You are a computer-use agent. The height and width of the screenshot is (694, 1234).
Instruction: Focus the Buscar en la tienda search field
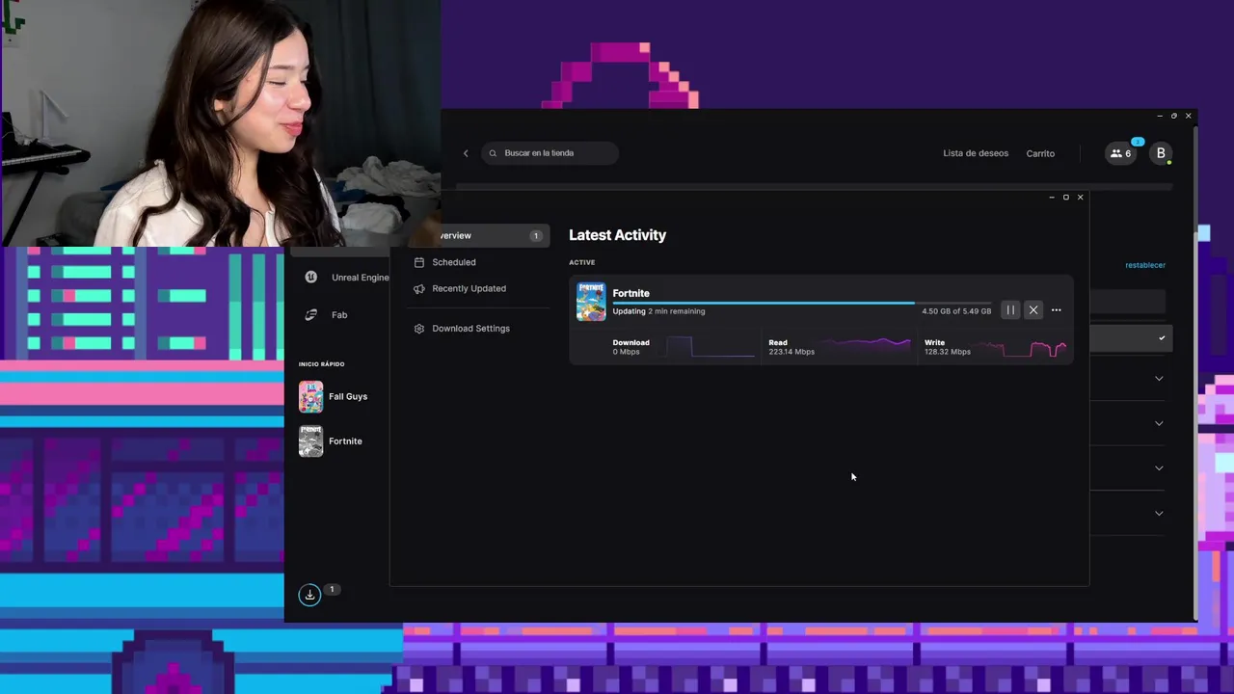pos(550,153)
